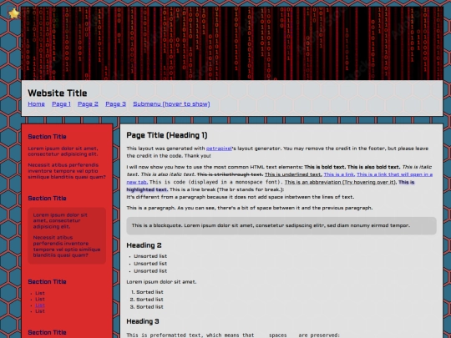Click the Page Title (Heading 1) text

pyautogui.click(x=167, y=135)
